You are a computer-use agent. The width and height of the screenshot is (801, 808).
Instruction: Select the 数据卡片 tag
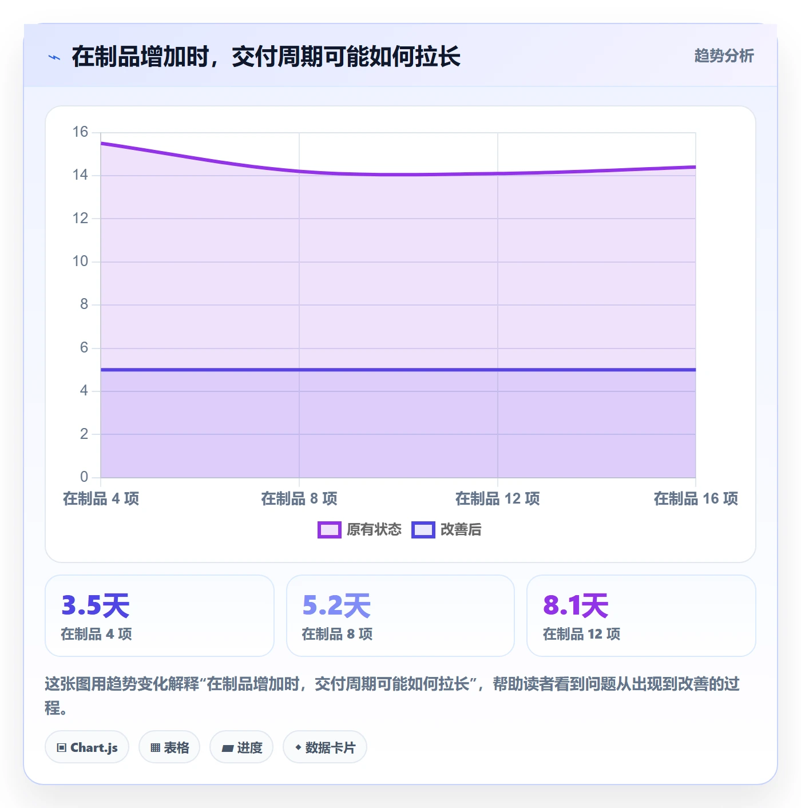325,747
